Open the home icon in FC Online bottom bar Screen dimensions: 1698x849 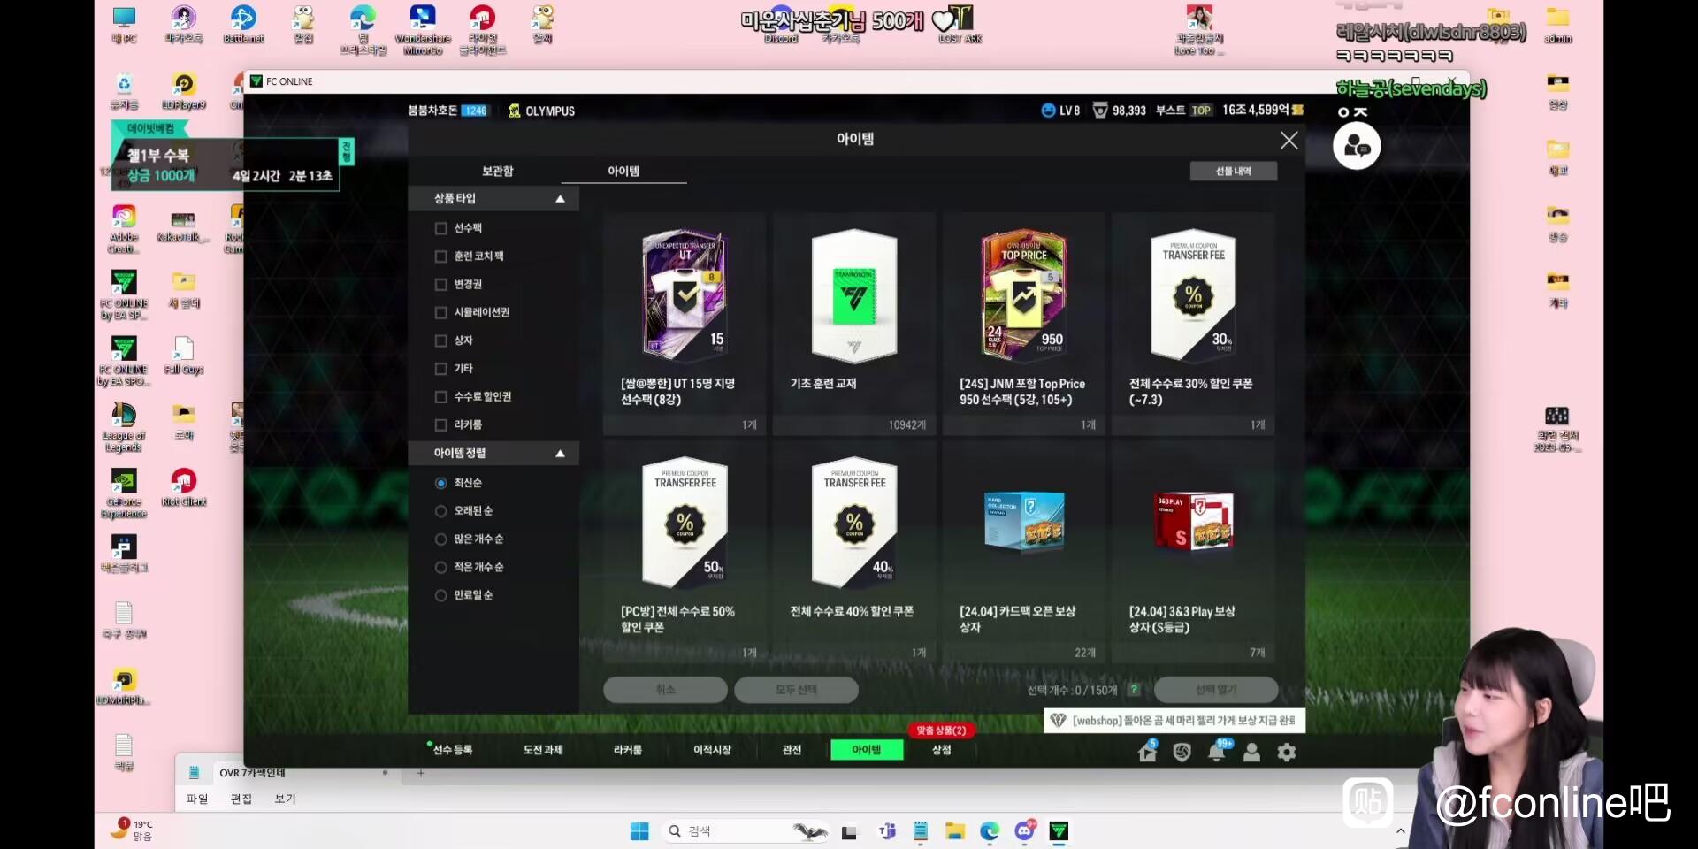click(x=1147, y=752)
